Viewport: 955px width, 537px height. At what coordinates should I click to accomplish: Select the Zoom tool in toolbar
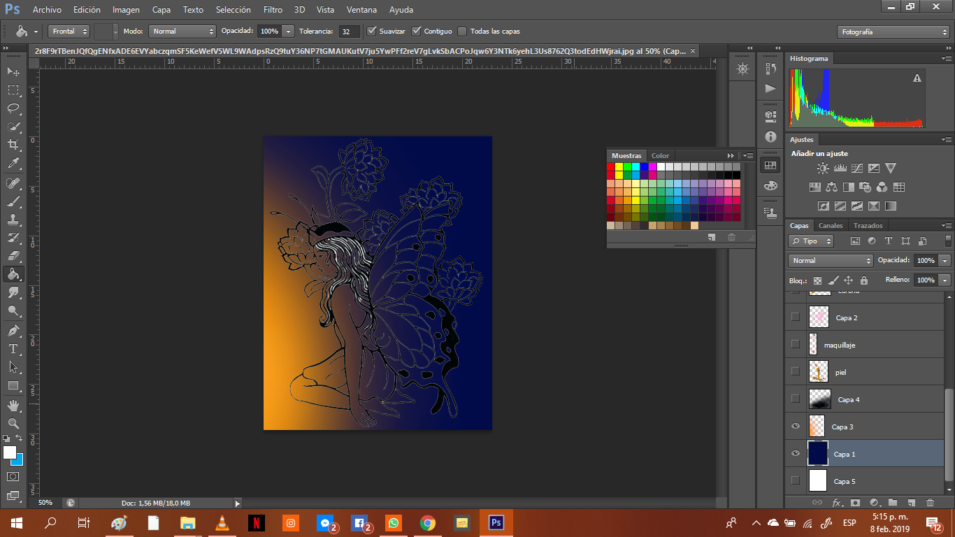13,423
